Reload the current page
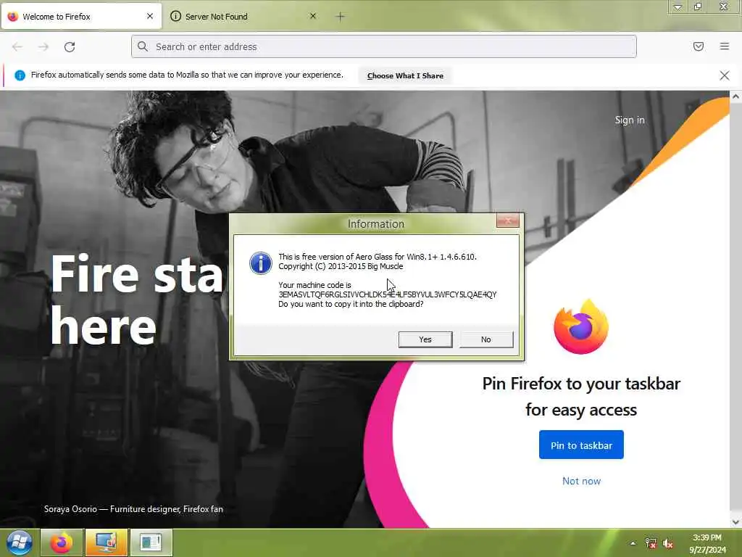 click(70, 47)
